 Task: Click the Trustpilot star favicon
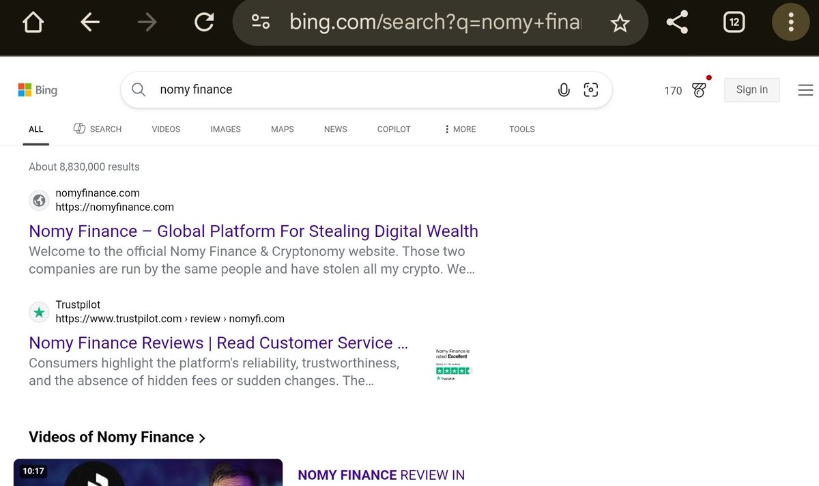(x=40, y=312)
